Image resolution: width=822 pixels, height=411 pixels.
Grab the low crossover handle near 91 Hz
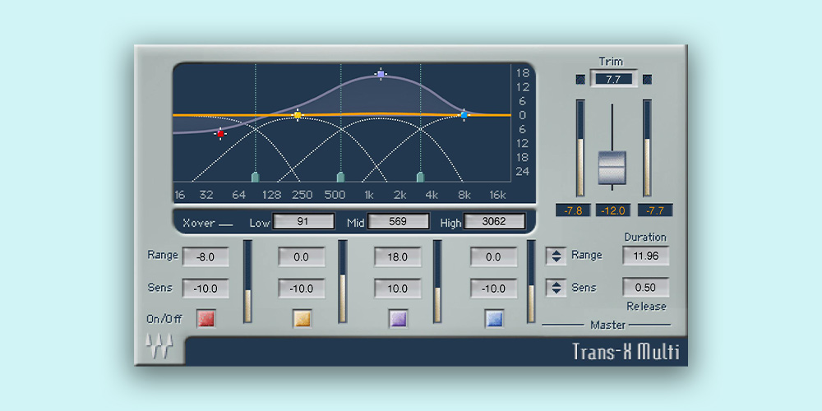[x=256, y=177]
